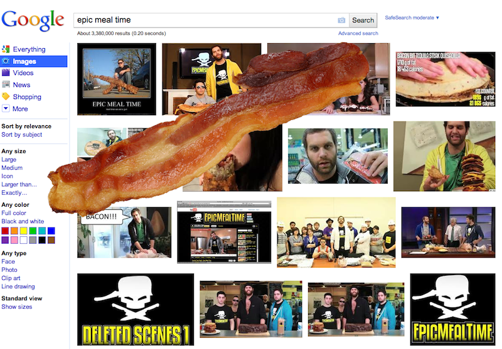The height and width of the screenshot is (349, 502).
Task: Open the SafeSearch moderate dropdown
Action: 412,18
